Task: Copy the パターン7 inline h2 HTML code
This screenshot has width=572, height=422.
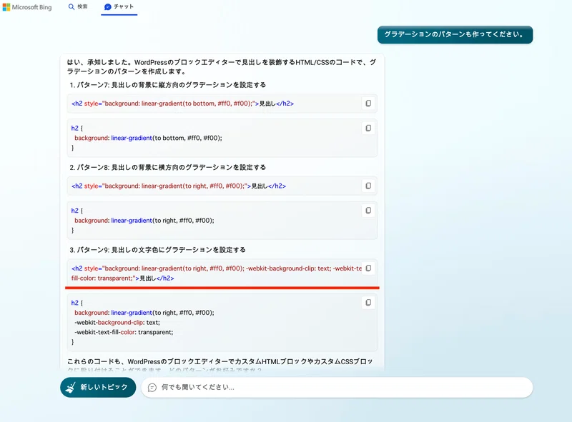Action: point(368,104)
